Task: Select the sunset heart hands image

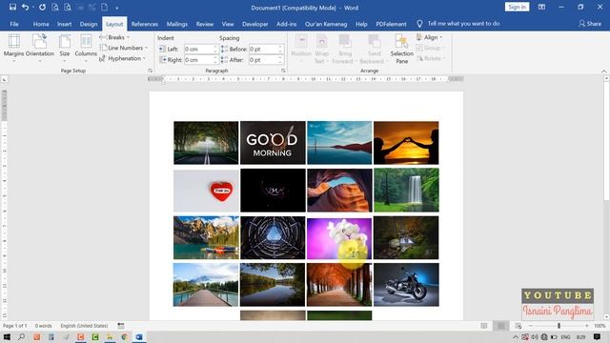Action: pos(406,143)
